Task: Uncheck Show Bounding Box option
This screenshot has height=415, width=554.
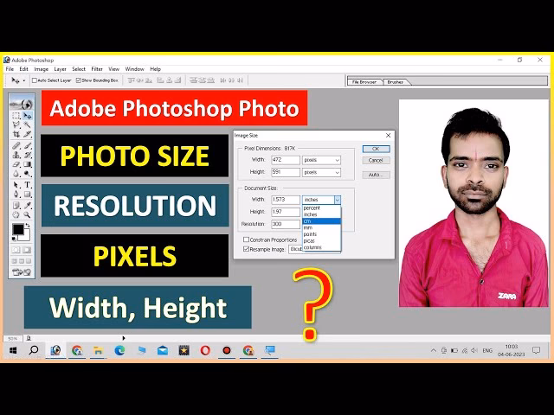Action: [x=79, y=80]
